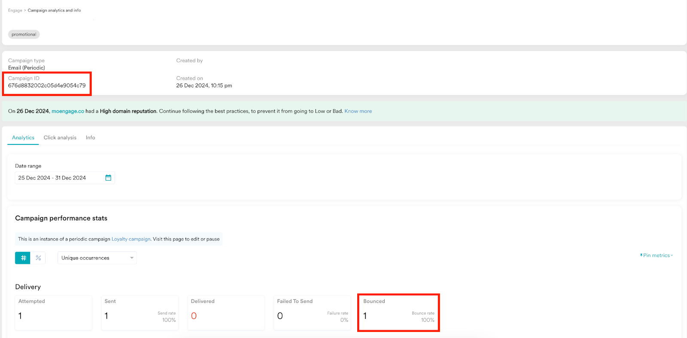Open the Unique occurrences dropdown

point(97,258)
